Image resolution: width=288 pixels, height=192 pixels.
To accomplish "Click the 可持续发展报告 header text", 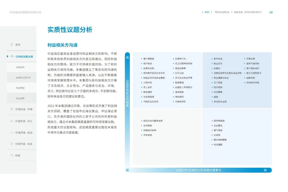I will pos(222,12).
